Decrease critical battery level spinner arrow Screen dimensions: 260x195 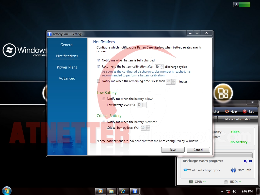148,129
